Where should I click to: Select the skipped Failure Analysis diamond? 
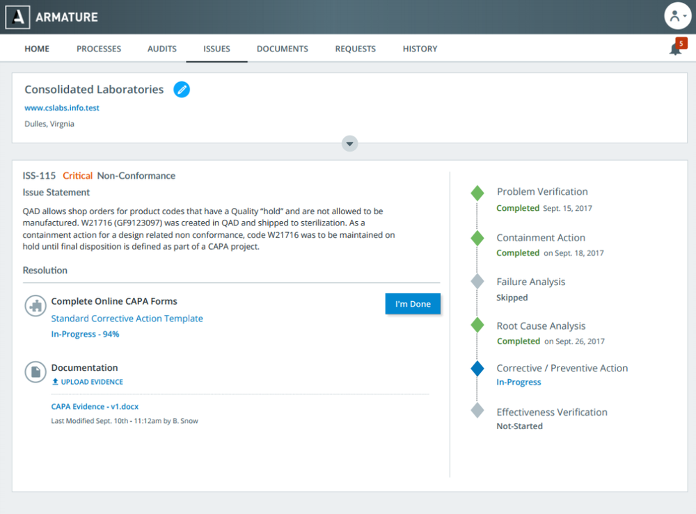477,282
